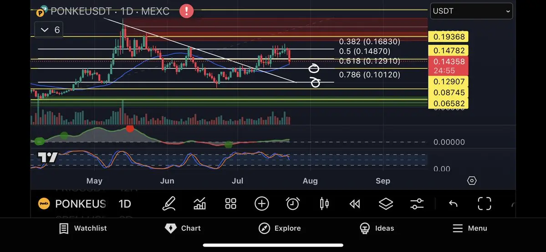Switch to the Chart tab
This screenshot has height=252, width=546.
click(183, 228)
